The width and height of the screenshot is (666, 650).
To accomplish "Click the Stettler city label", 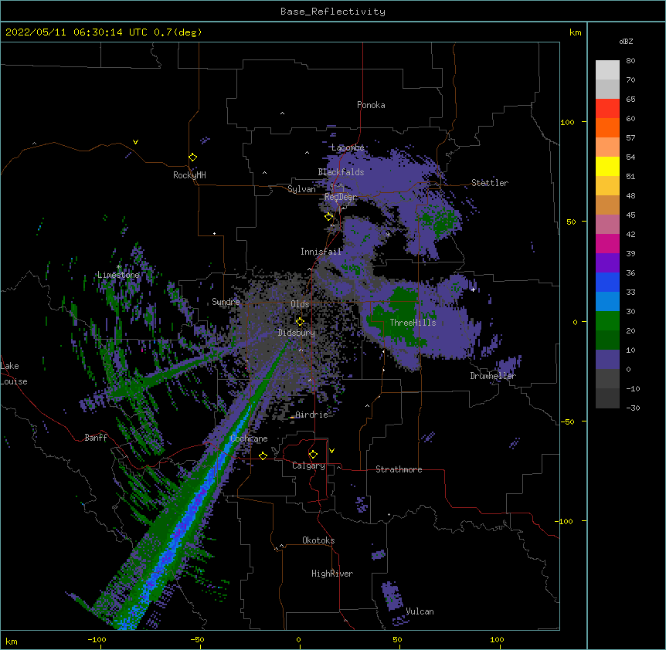I will click(490, 183).
